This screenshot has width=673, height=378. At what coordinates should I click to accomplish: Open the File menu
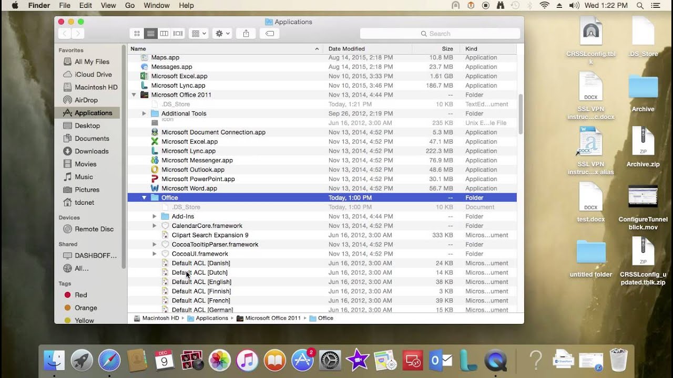pyautogui.click(x=65, y=5)
